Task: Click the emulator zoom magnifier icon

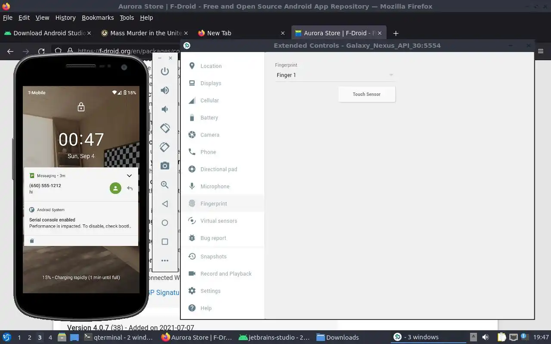Action: click(x=165, y=185)
